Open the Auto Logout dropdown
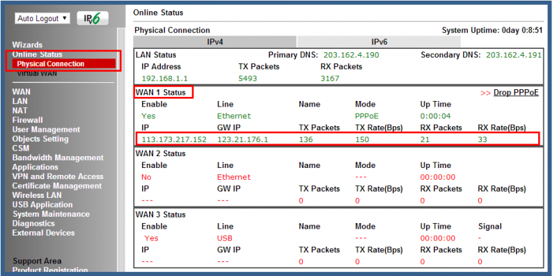Viewport: 557px width, 276px height. [x=42, y=19]
